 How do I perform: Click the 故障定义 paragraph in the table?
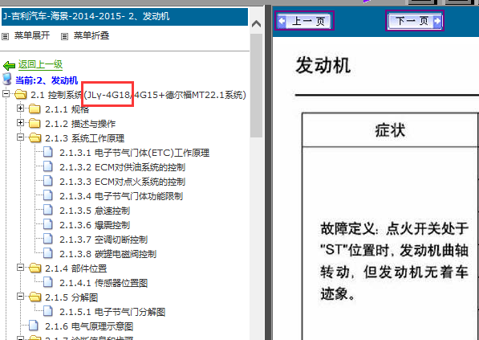[x=395, y=262]
